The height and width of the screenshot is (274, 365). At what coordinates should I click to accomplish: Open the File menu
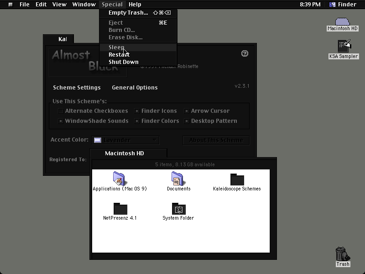(x=25, y=5)
